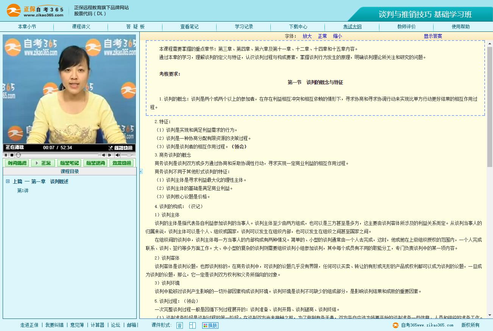Open the 查看笔记 tab
The image size is (493, 331).
[x=189, y=27]
